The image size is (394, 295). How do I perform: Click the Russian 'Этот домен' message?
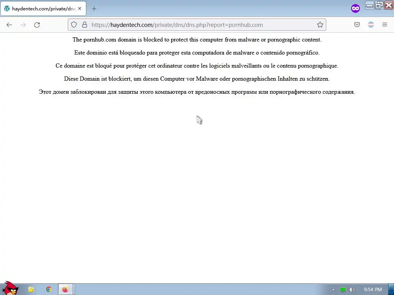[x=197, y=92]
